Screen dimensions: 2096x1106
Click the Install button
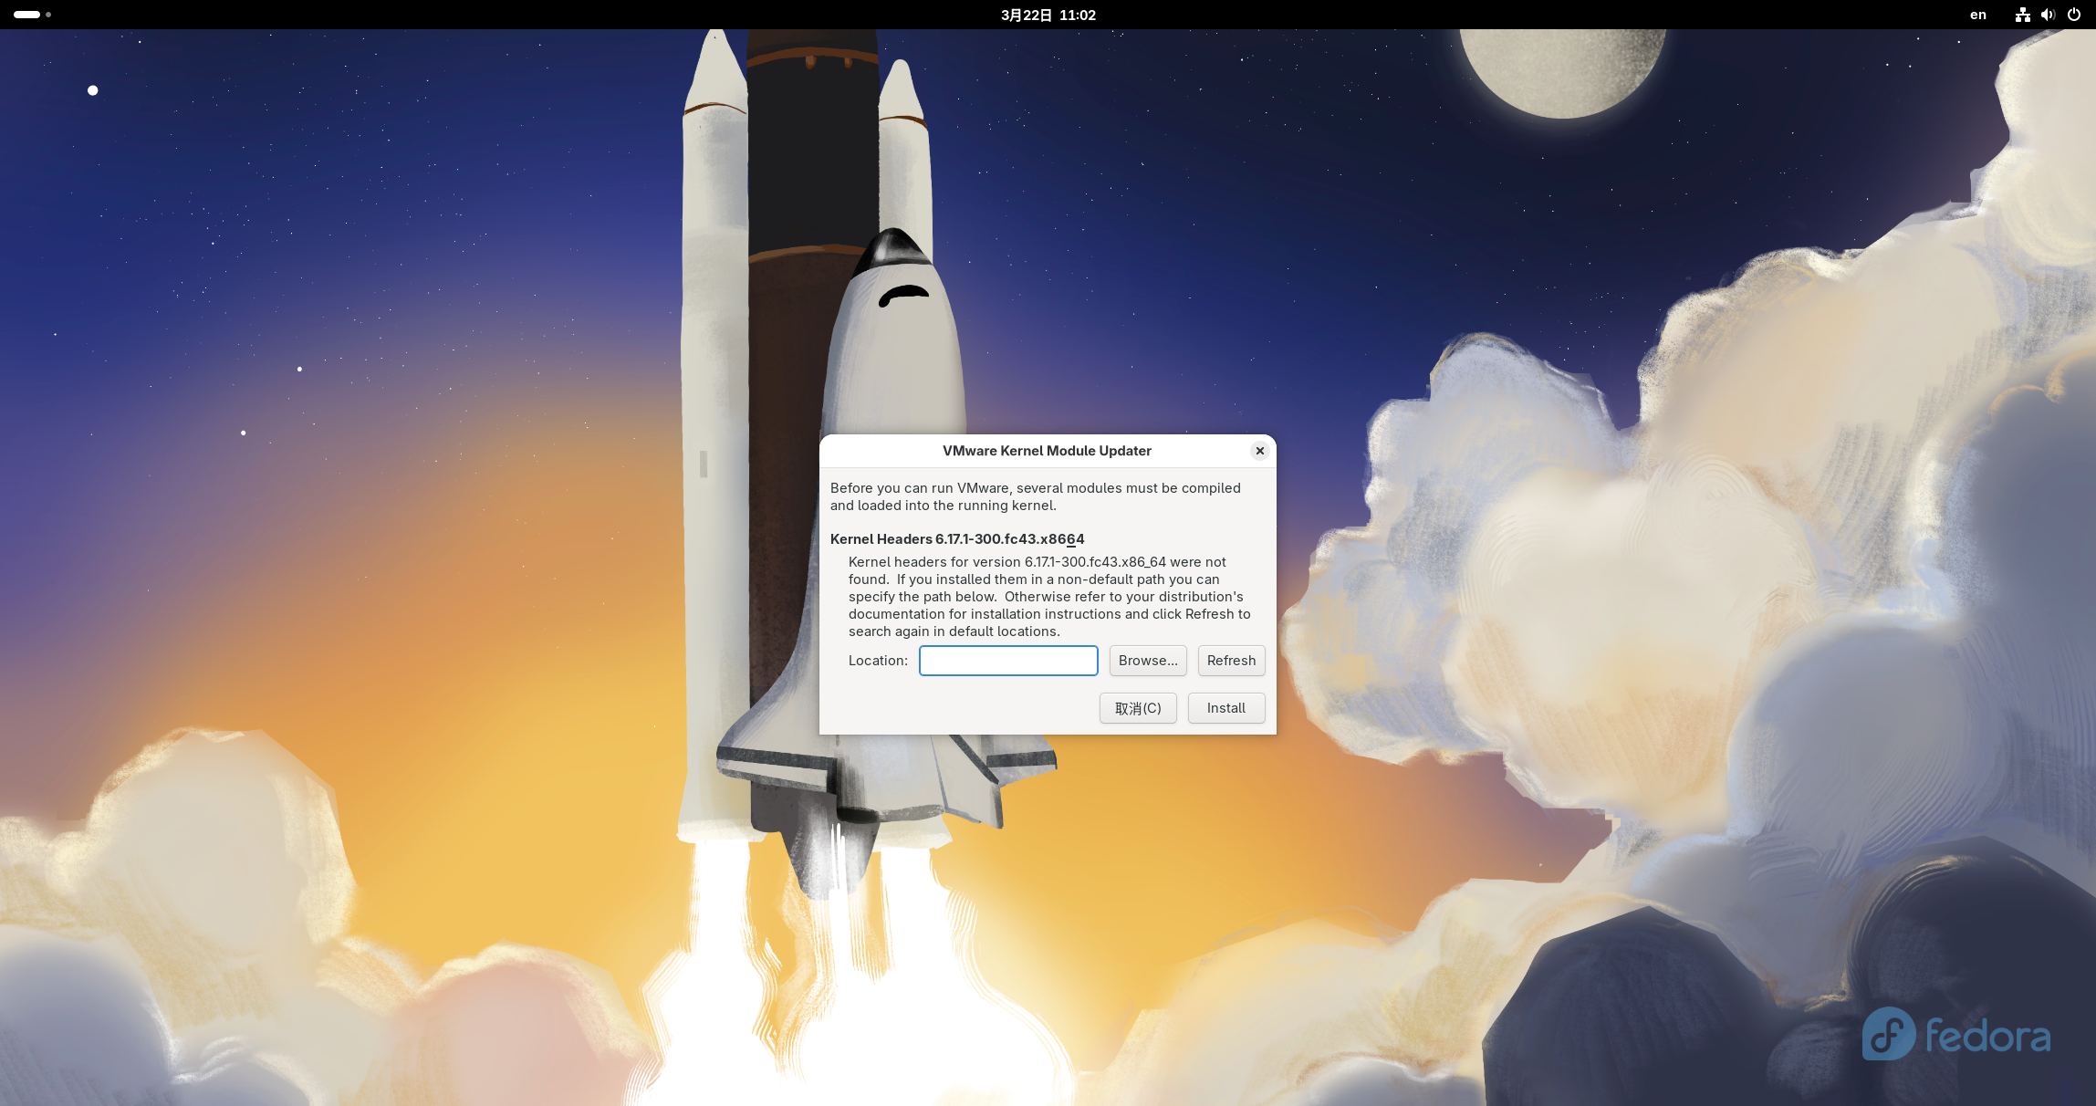click(1225, 708)
